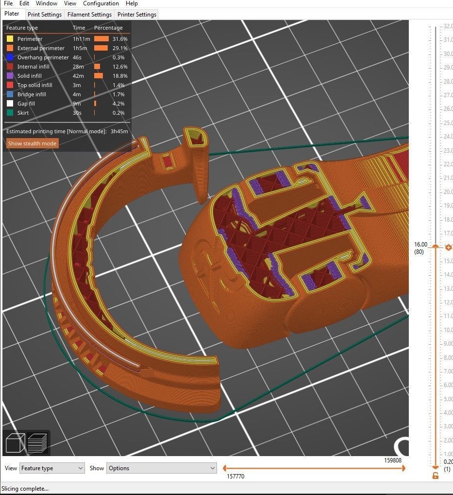Toggle Internal infill dark red swatch
Viewport: 453px width, 495px height.
point(10,67)
